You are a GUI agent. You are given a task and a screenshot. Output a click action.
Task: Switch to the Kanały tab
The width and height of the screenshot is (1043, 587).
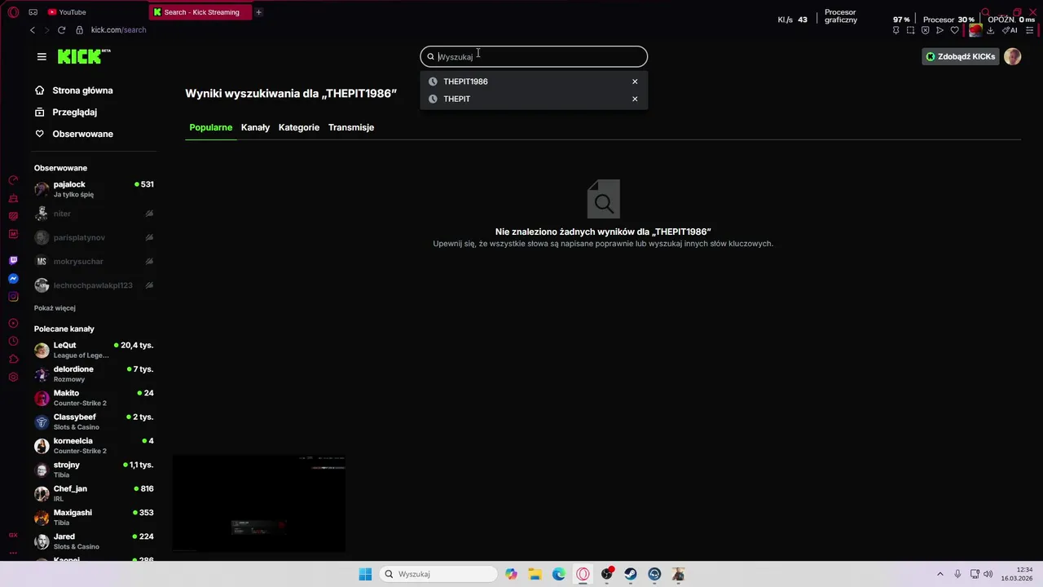(x=255, y=127)
